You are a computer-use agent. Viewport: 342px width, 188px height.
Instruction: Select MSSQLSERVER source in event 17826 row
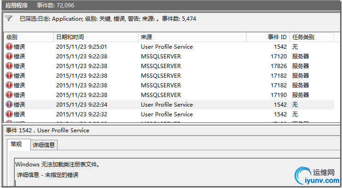click(161, 66)
